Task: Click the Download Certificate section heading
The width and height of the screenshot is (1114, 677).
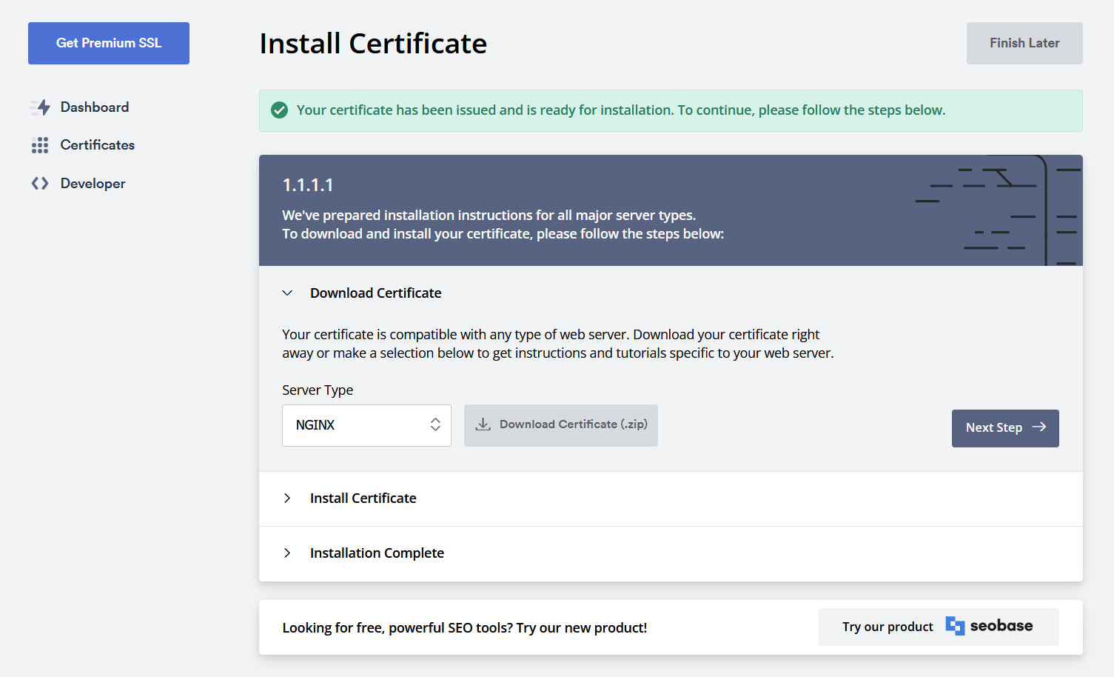Action: pos(376,293)
